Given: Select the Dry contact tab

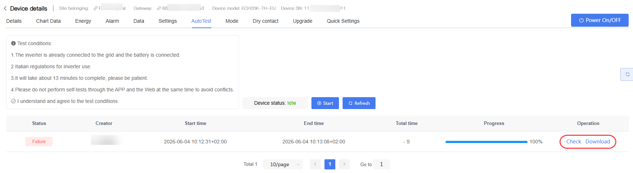Looking at the screenshot, I should (x=265, y=21).
